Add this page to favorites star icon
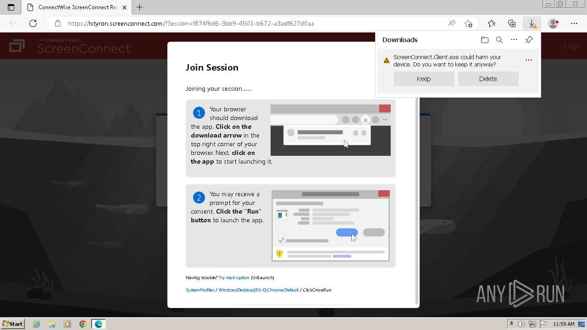 tap(468, 23)
